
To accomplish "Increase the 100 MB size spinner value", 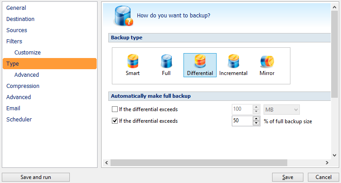I will point(256,107).
